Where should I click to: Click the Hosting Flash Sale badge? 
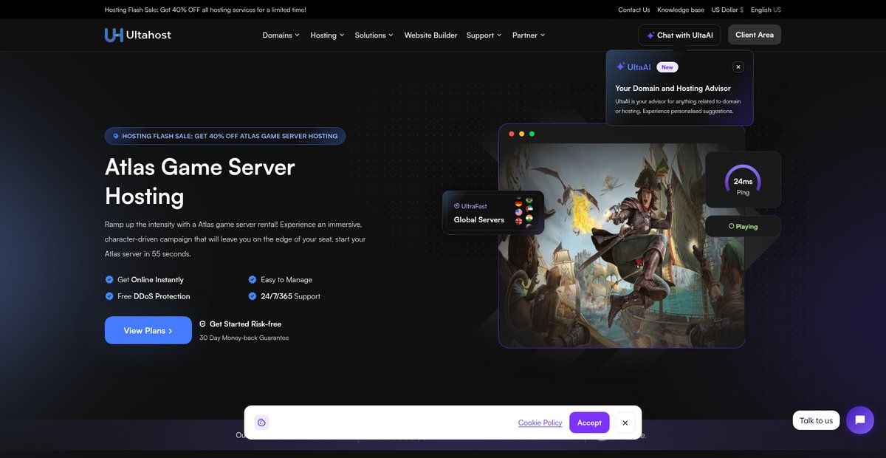225,136
